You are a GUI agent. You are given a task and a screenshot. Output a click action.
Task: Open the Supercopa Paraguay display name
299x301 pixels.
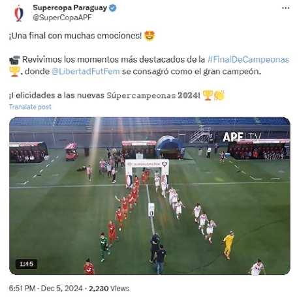pyautogui.click(x=70, y=8)
